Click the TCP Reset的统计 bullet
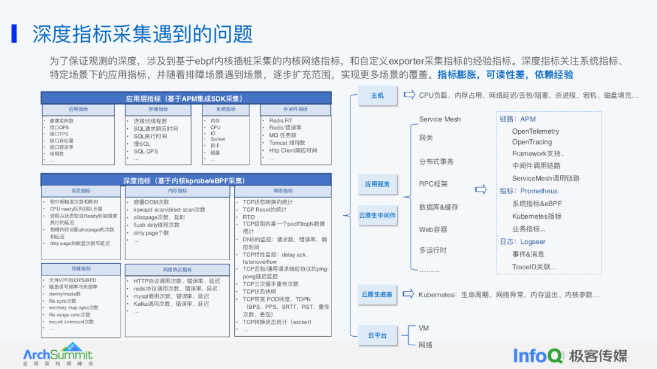Screen dimensions: 657x369 (265, 209)
